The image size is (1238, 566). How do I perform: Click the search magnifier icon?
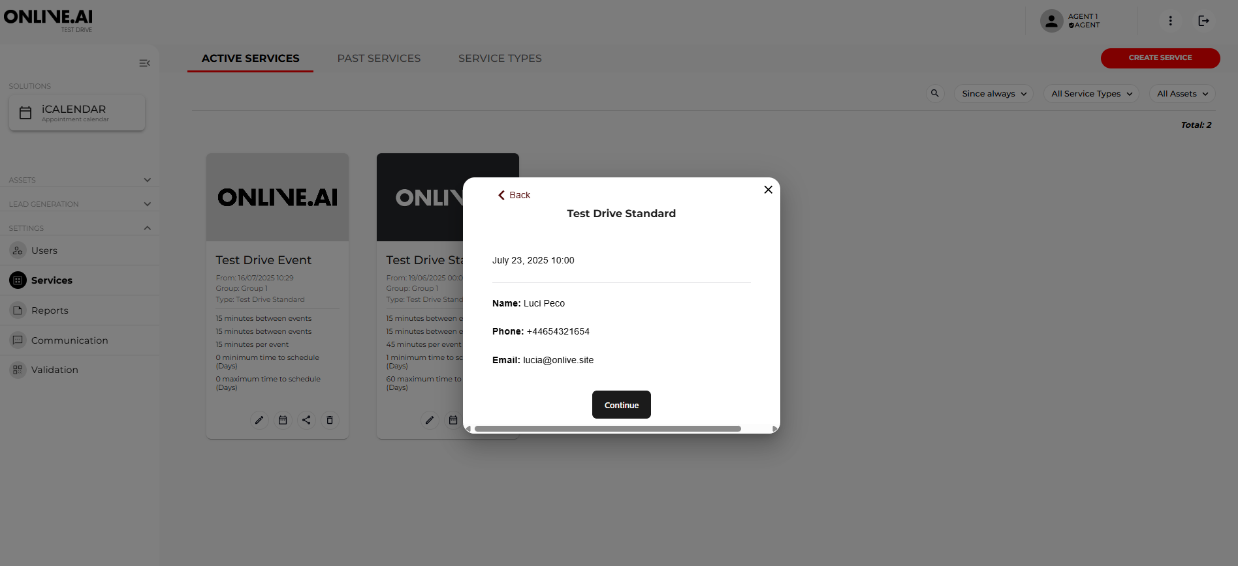935,93
